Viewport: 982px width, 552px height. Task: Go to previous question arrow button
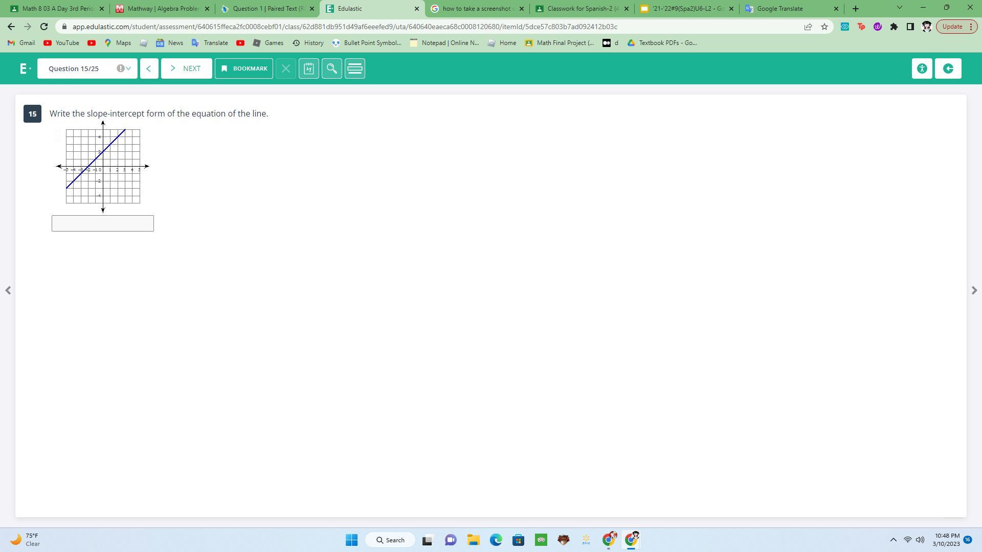pos(149,68)
